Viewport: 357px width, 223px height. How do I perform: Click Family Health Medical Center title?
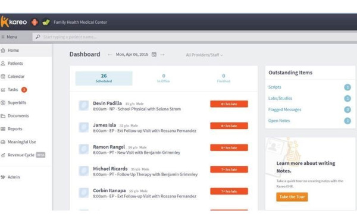pos(80,23)
